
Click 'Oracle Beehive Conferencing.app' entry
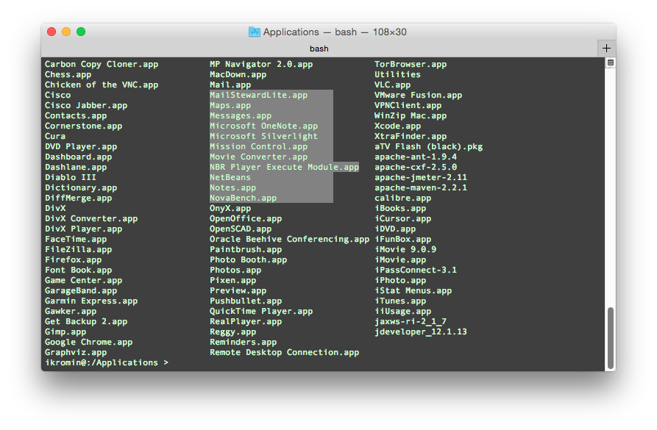pyautogui.click(x=290, y=240)
